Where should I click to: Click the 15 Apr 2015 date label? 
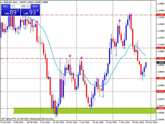coord(98,122)
